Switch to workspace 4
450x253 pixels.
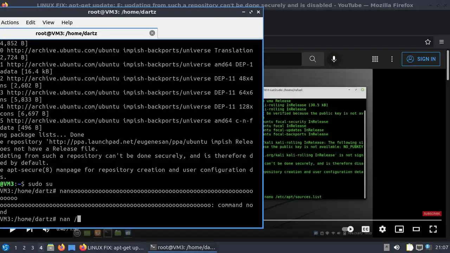pyautogui.click(x=41, y=248)
